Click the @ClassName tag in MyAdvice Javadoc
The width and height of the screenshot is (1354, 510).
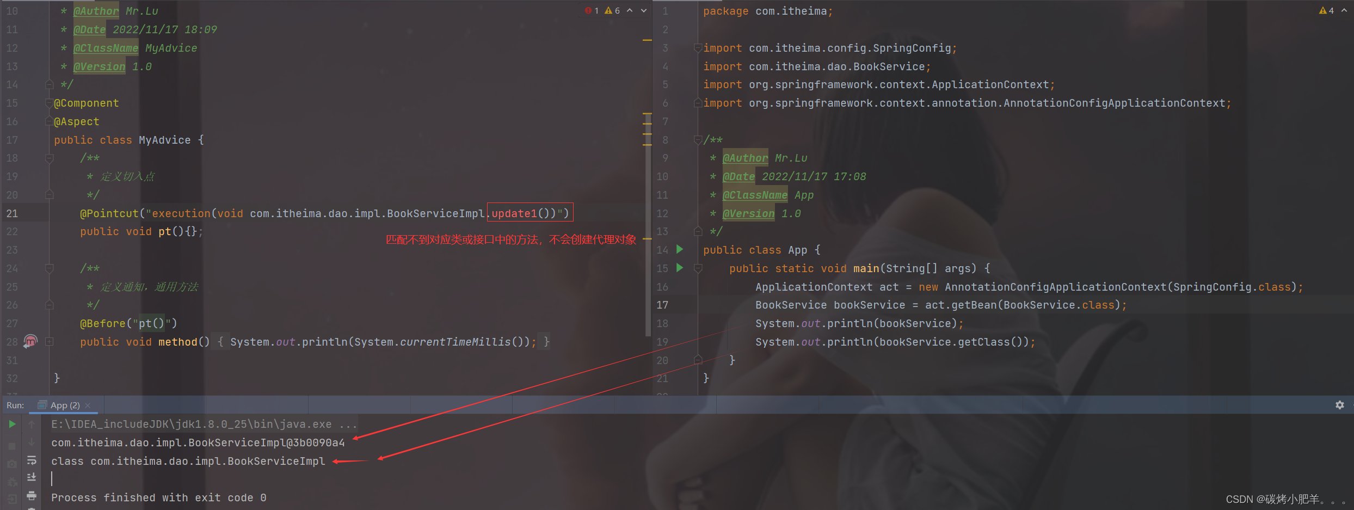[x=106, y=48]
